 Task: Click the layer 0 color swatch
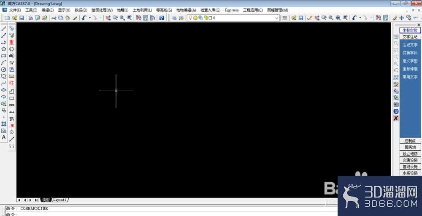pos(210,18)
